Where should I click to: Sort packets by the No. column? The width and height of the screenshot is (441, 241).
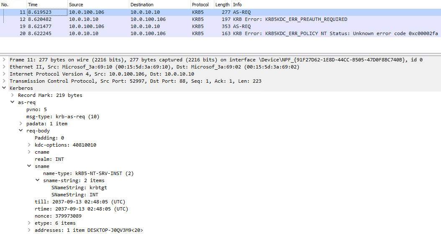[x=13, y=5]
